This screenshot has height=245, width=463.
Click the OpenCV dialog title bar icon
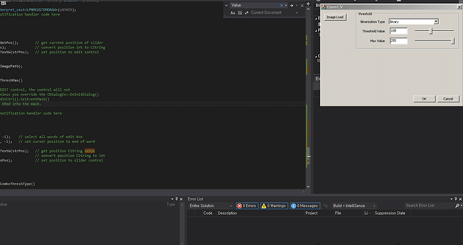[323, 7]
